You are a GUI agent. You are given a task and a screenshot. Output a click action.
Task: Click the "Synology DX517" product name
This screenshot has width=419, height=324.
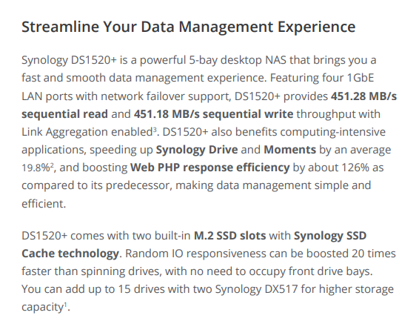point(256,289)
